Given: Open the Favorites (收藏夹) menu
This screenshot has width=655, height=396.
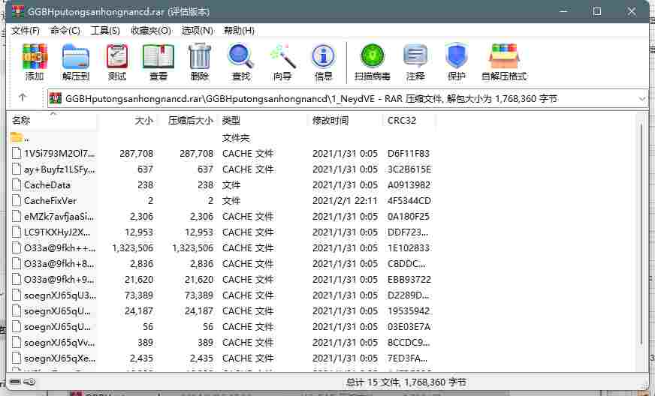Looking at the screenshot, I should [151, 31].
